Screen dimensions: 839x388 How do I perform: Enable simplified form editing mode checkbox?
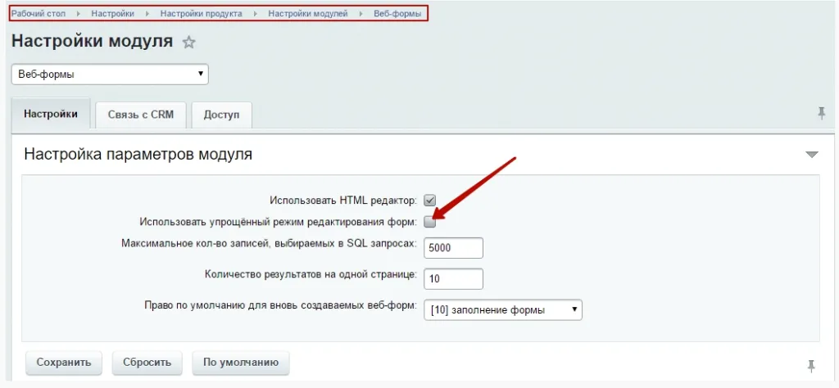429,221
